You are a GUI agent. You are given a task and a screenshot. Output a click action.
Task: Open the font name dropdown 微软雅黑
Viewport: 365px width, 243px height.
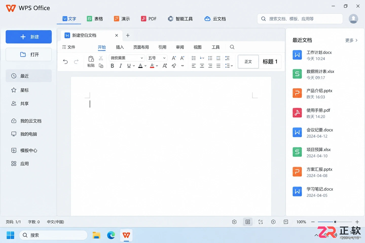coord(127,58)
